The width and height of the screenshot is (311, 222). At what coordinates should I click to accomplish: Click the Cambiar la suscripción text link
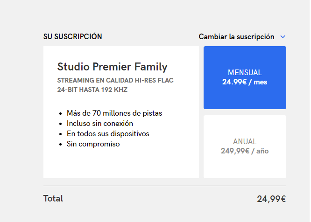point(236,37)
